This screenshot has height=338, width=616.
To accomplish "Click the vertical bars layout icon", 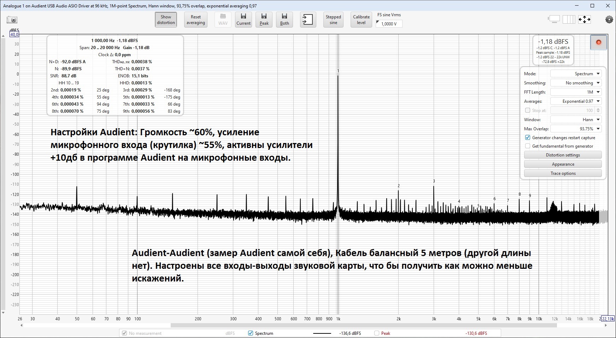I will coord(569,19).
